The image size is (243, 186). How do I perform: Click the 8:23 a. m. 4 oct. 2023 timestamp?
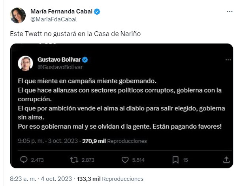(x=41, y=179)
